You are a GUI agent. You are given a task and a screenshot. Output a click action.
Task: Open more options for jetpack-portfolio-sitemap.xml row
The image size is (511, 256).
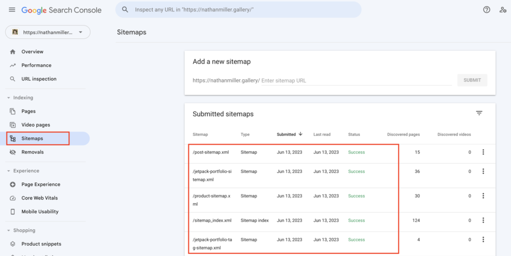[x=483, y=171]
